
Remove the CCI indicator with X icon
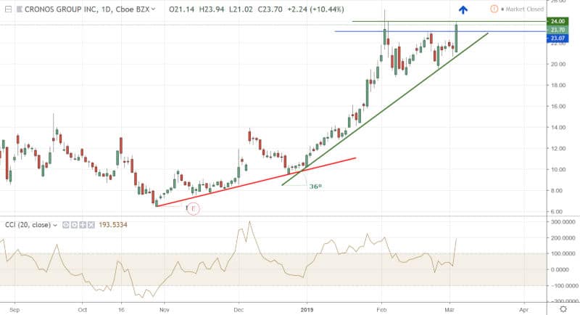(91, 225)
